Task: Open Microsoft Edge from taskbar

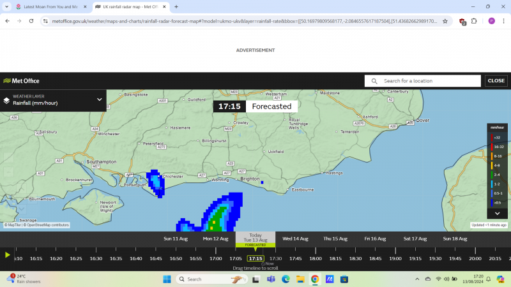Action: pos(286,279)
